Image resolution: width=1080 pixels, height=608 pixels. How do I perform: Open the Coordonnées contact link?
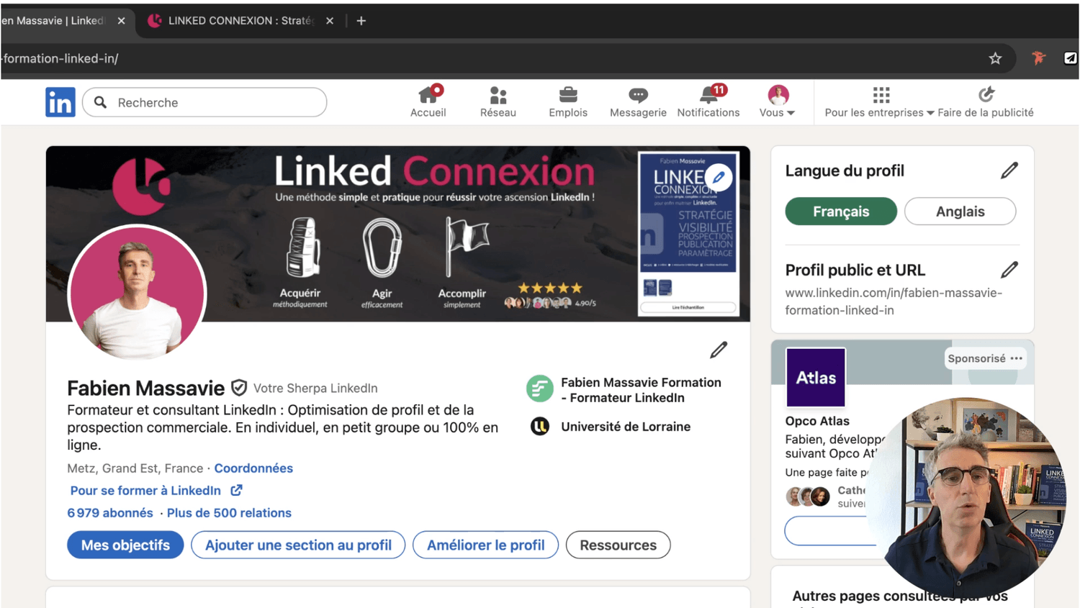click(x=253, y=468)
